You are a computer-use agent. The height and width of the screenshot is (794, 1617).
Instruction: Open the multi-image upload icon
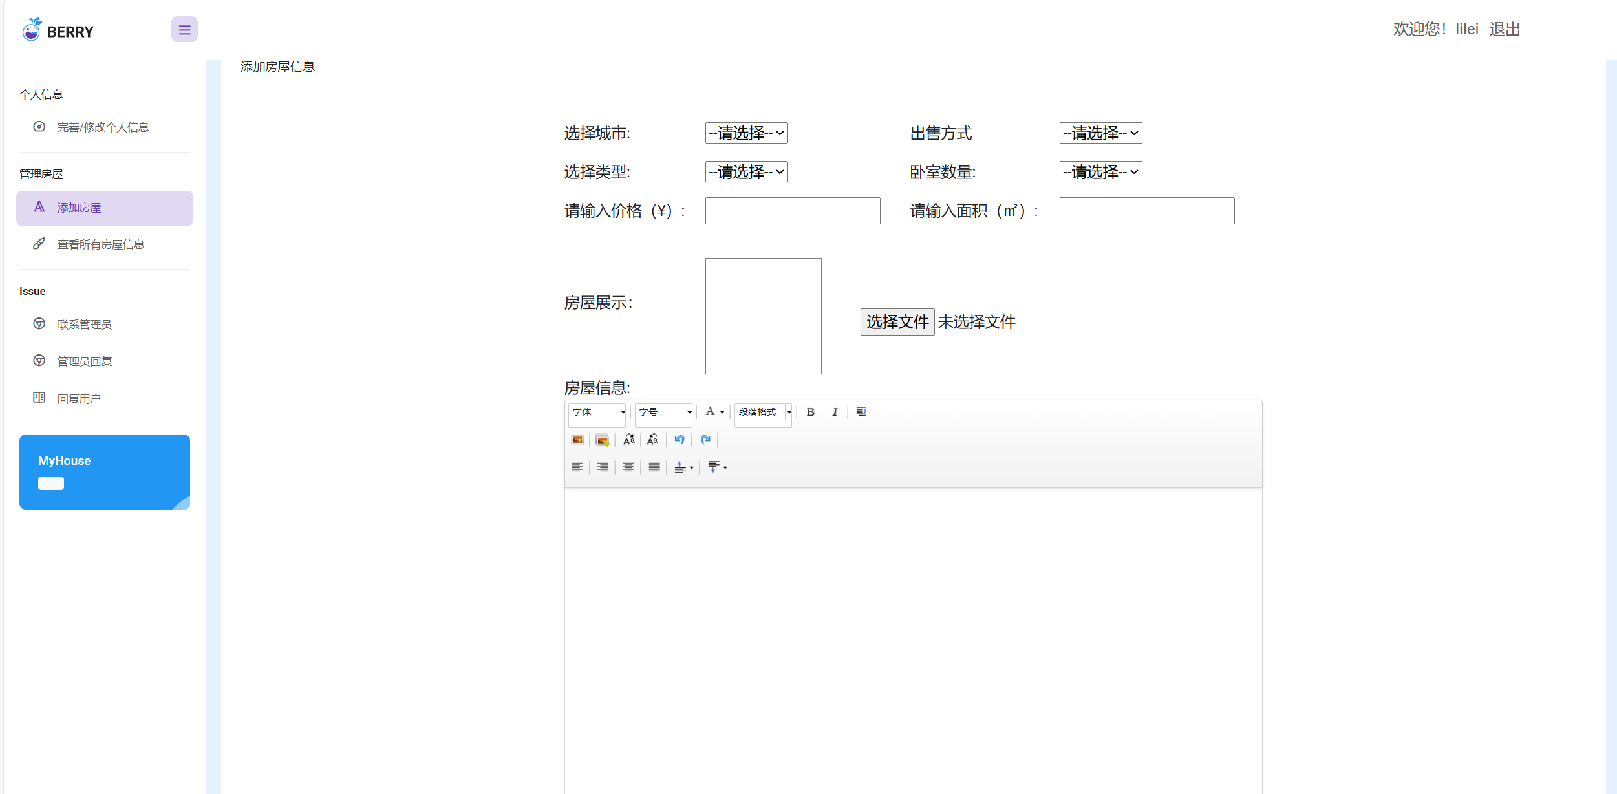(x=602, y=440)
